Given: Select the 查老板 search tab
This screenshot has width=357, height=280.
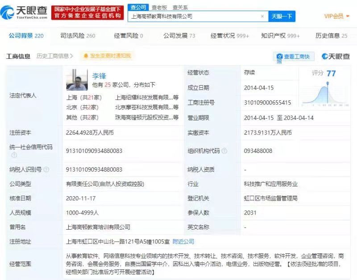Looking at the screenshot, I should coord(159,8).
